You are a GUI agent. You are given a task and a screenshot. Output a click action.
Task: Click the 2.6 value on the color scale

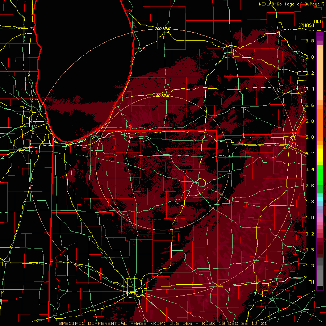(310, 185)
